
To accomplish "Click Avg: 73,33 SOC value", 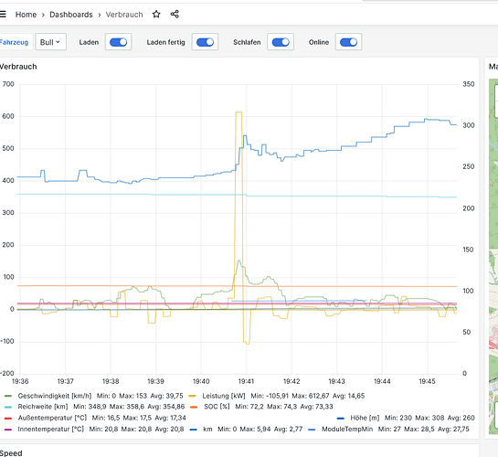I will 317,407.
